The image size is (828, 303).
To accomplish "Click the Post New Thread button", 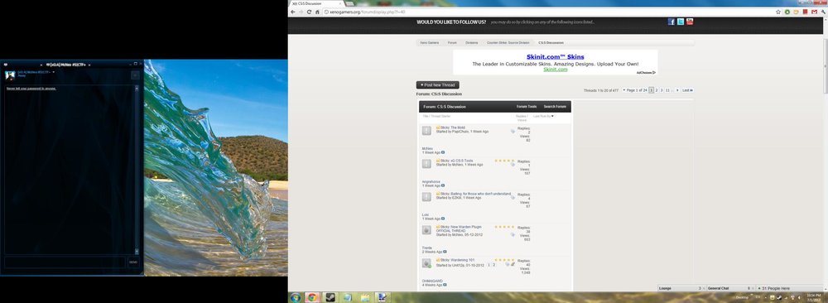I will point(437,85).
